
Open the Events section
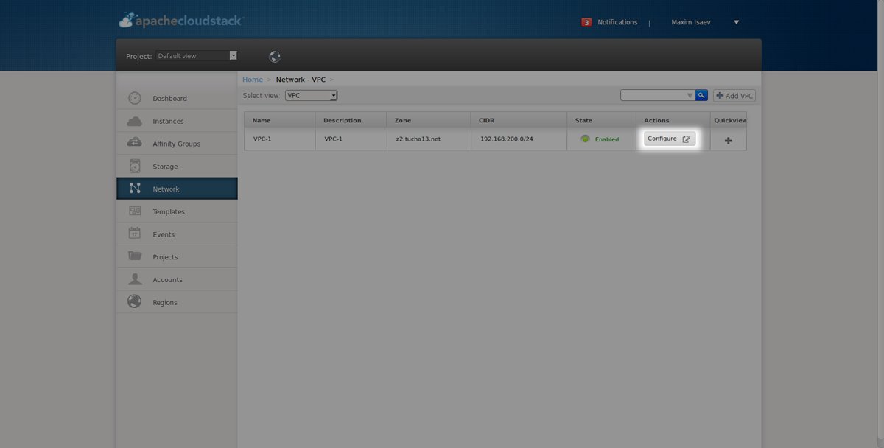point(177,234)
